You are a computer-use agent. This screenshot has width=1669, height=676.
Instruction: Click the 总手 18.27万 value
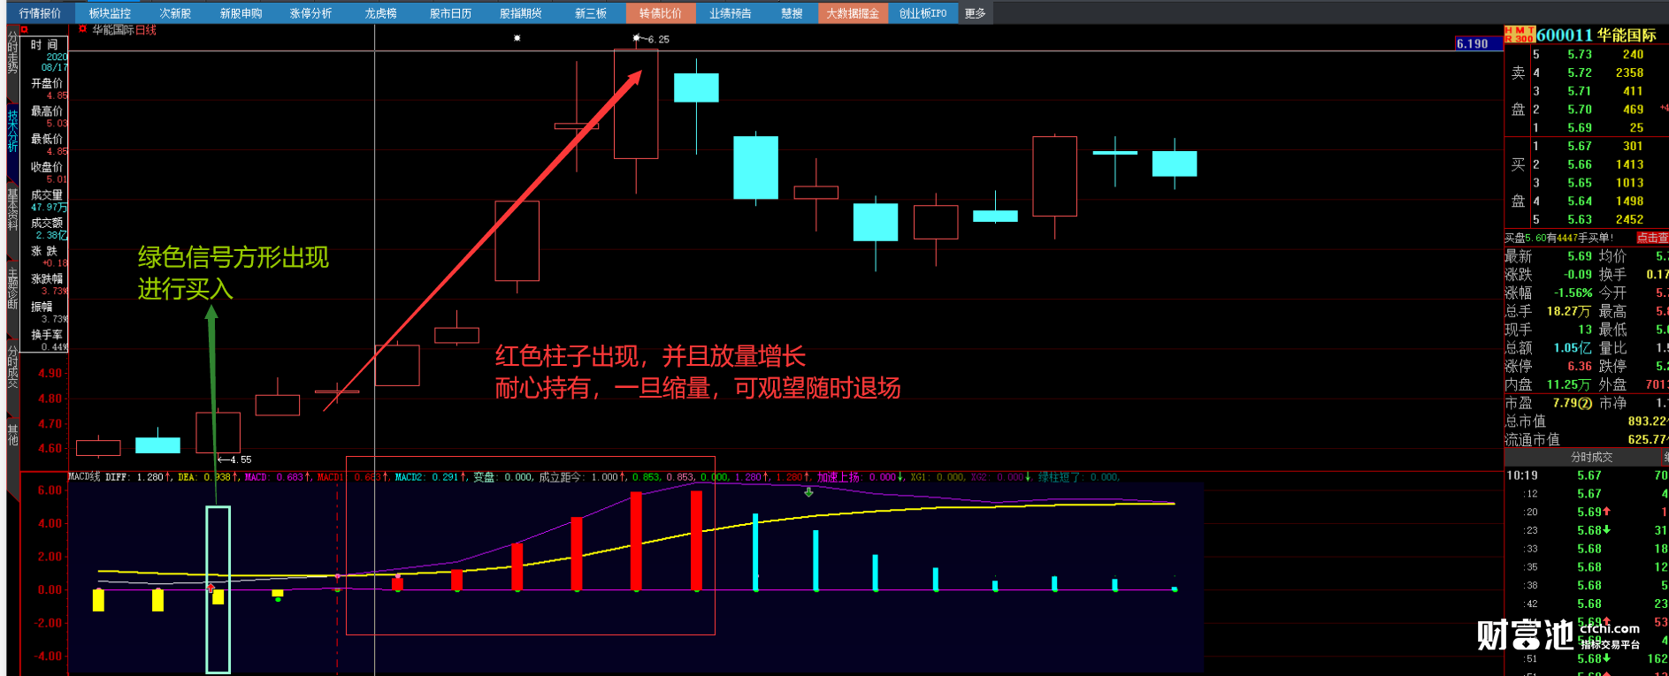(1568, 311)
